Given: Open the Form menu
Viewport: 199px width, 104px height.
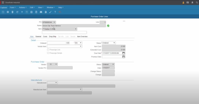Looking at the screenshot, I should (x=13, y=8).
